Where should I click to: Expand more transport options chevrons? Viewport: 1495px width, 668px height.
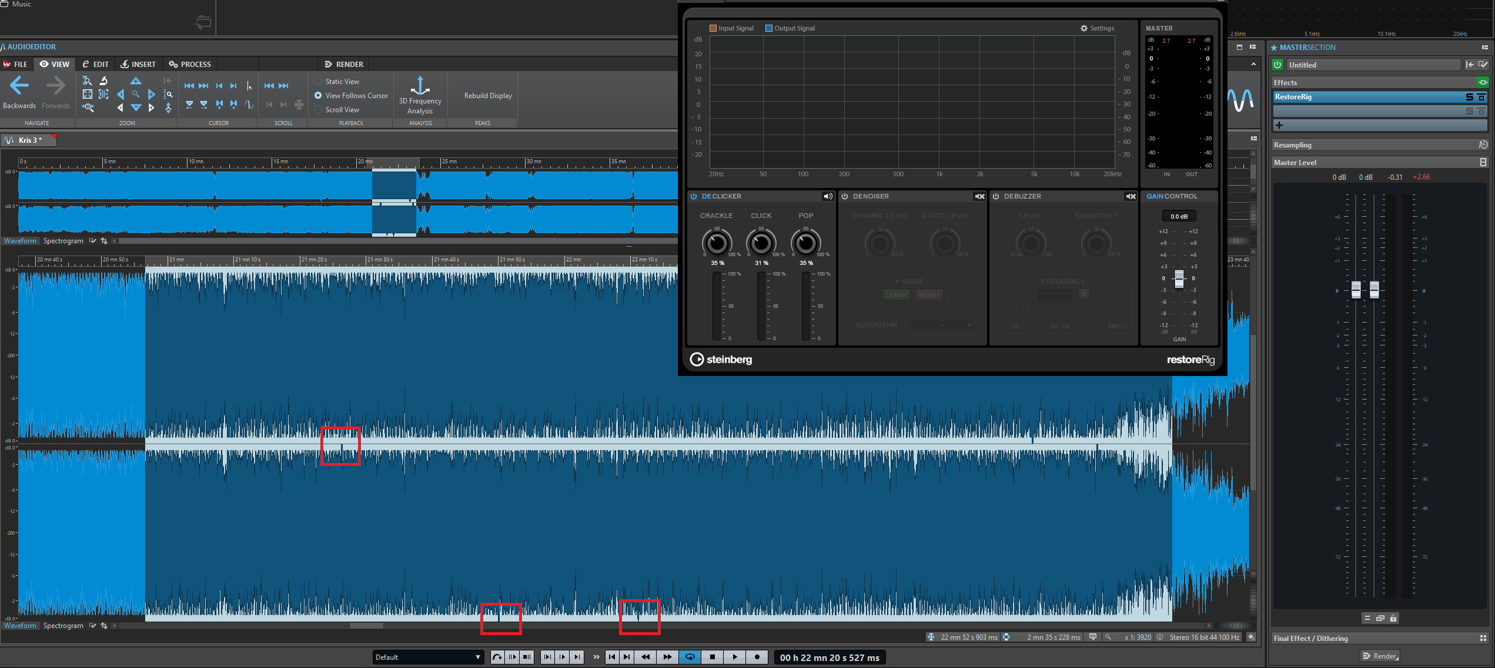pos(596,657)
